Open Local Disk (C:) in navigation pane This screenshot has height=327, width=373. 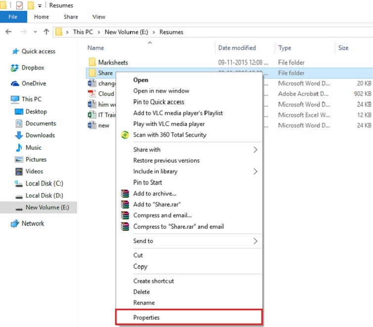pyautogui.click(x=44, y=184)
